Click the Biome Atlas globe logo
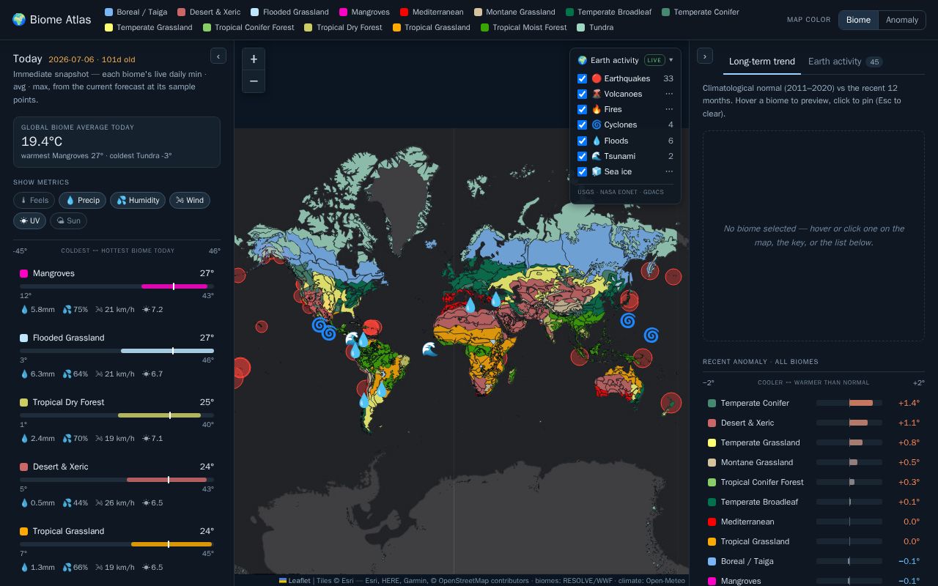This screenshot has height=586, width=938. coord(19,20)
